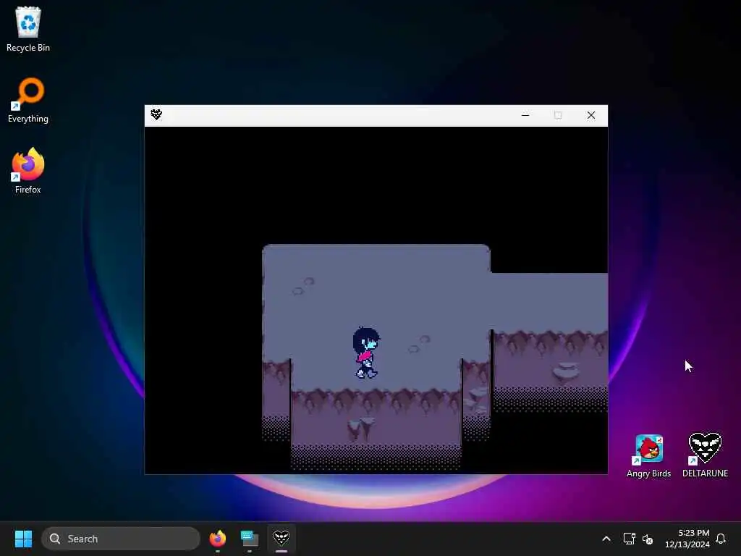Open the notification bell

721,539
